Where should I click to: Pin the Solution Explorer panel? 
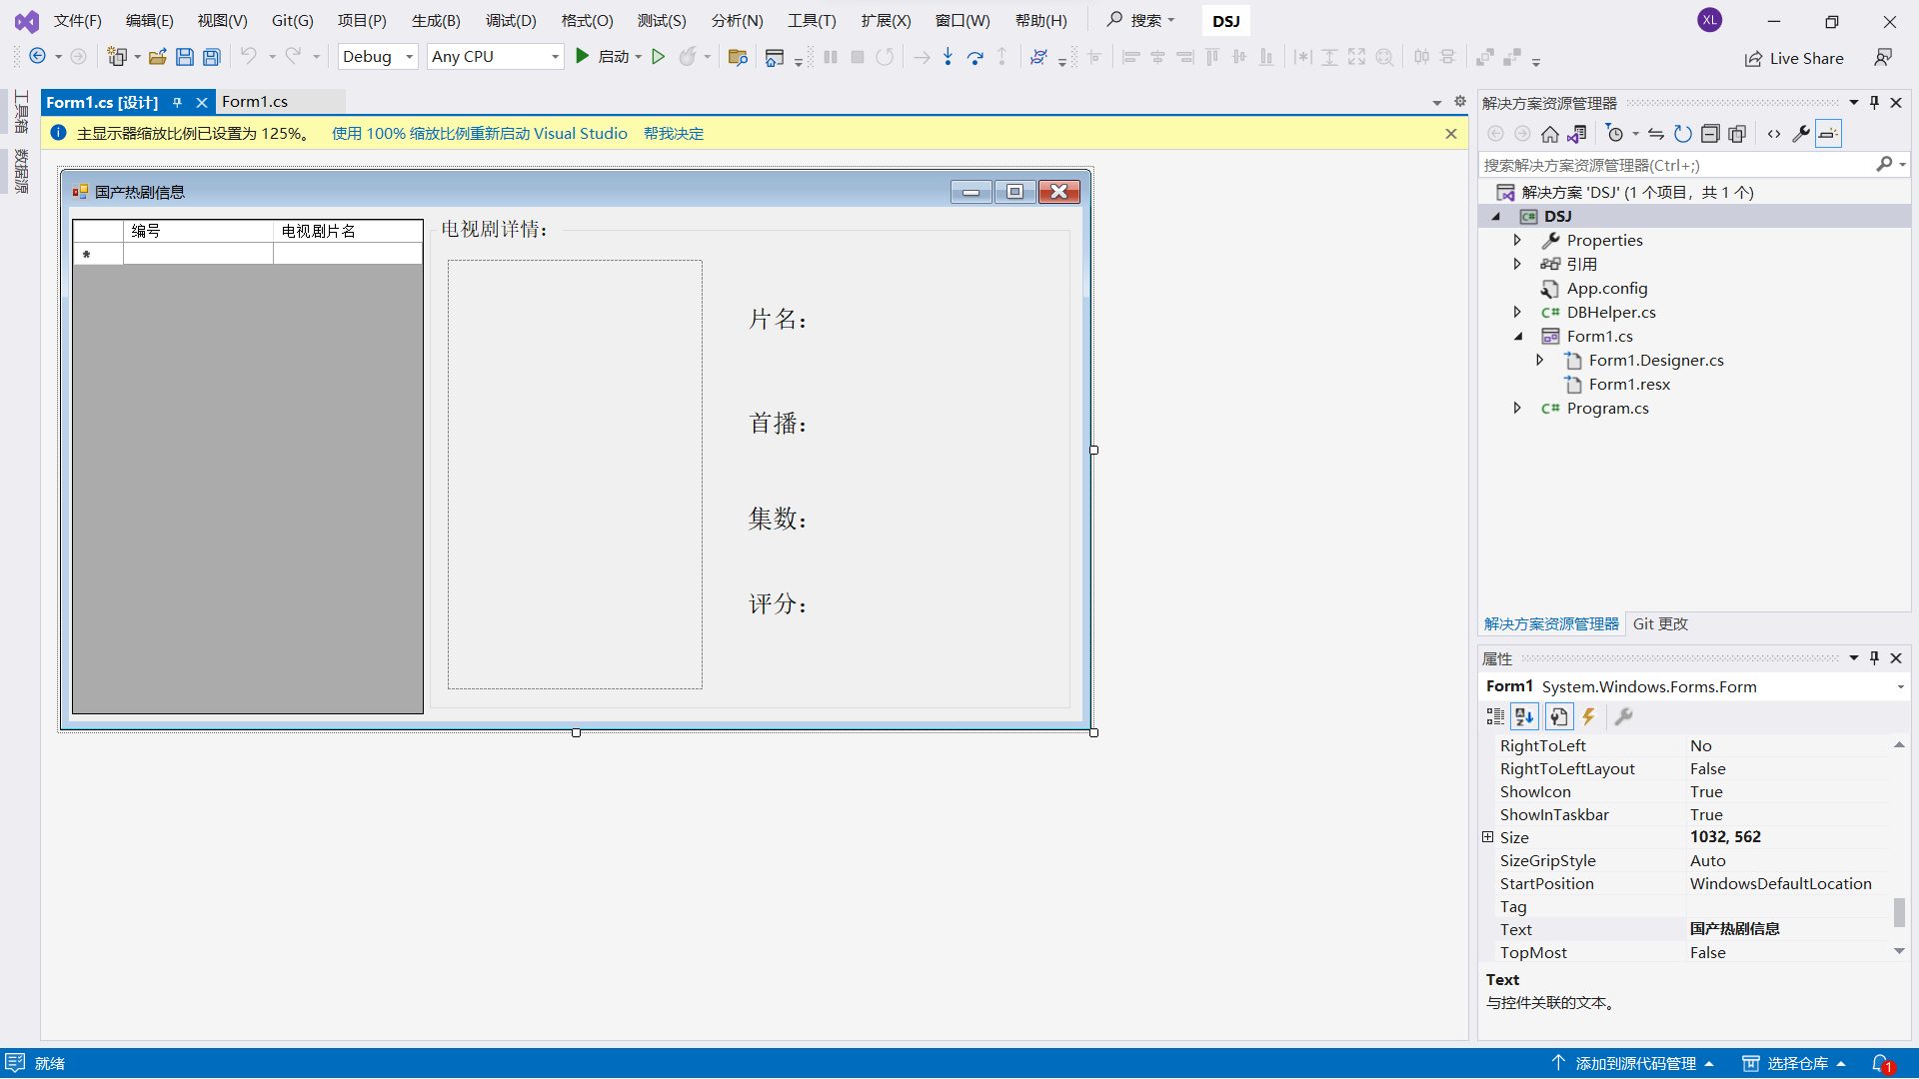(x=1874, y=103)
